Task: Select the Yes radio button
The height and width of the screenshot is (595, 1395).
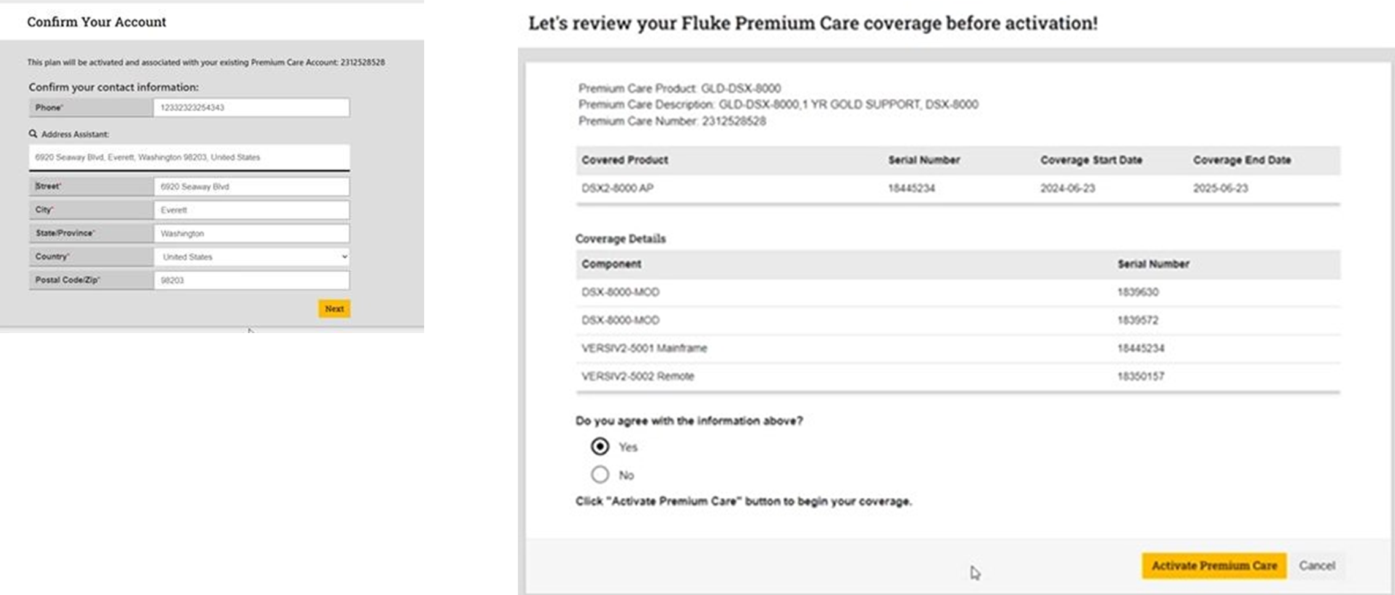Action: (x=599, y=447)
